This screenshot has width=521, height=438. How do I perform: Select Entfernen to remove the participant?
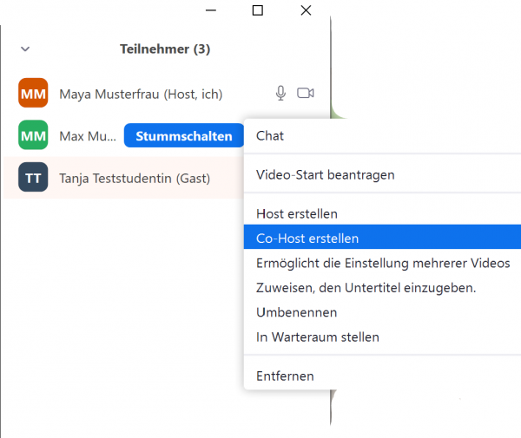[285, 376]
